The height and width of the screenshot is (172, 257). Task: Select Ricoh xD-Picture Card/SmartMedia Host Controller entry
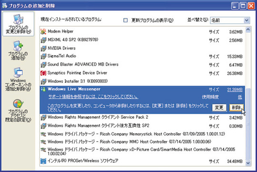(142, 152)
